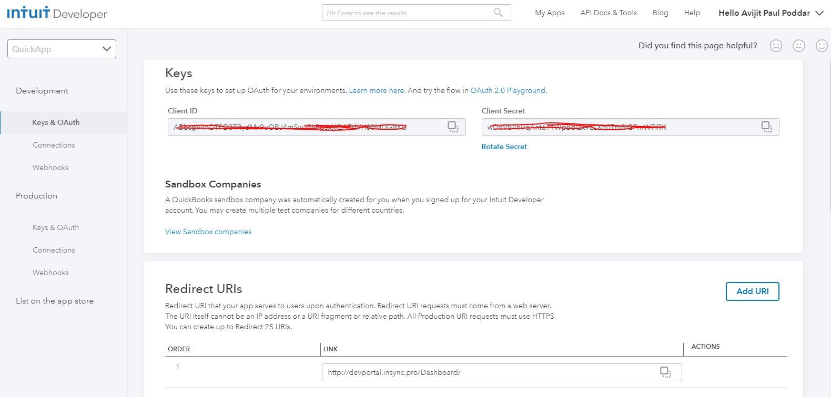Click the Sandbox Companies heading
The width and height of the screenshot is (831, 397).
click(x=213, y=184)
